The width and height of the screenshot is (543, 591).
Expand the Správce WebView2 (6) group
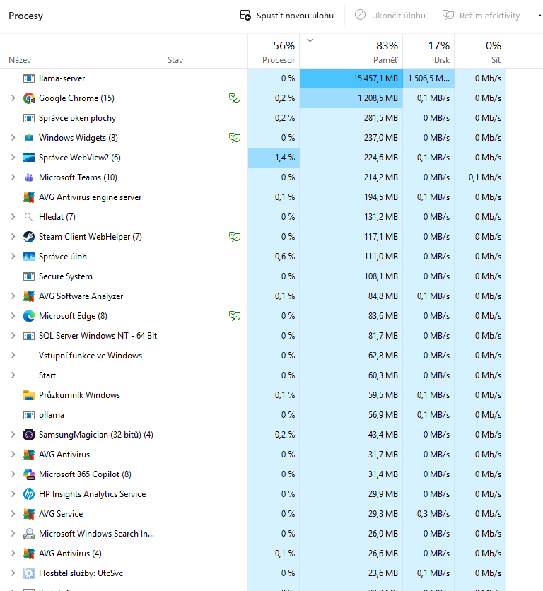coord(13,158)
